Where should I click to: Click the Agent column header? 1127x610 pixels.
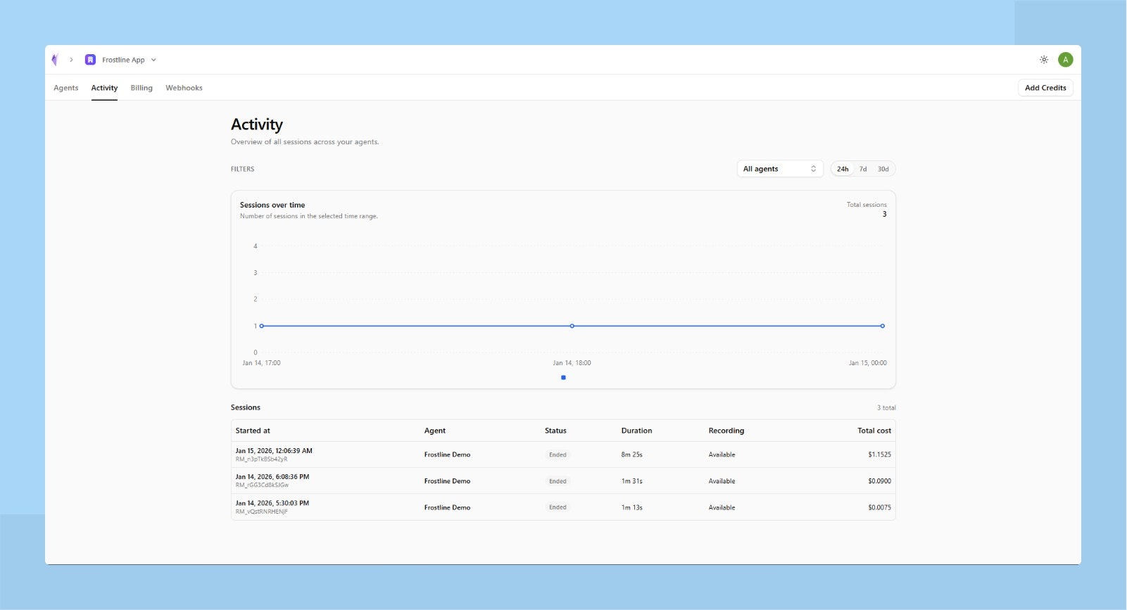click(434, 431)
